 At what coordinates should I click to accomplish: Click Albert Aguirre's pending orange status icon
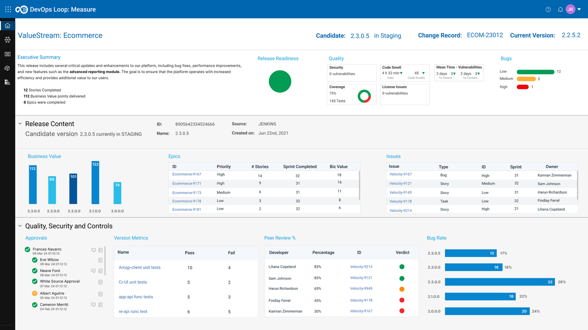pos(35,293)
